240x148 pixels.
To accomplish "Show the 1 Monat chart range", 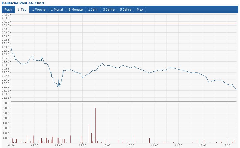I will tap(57, 10).
